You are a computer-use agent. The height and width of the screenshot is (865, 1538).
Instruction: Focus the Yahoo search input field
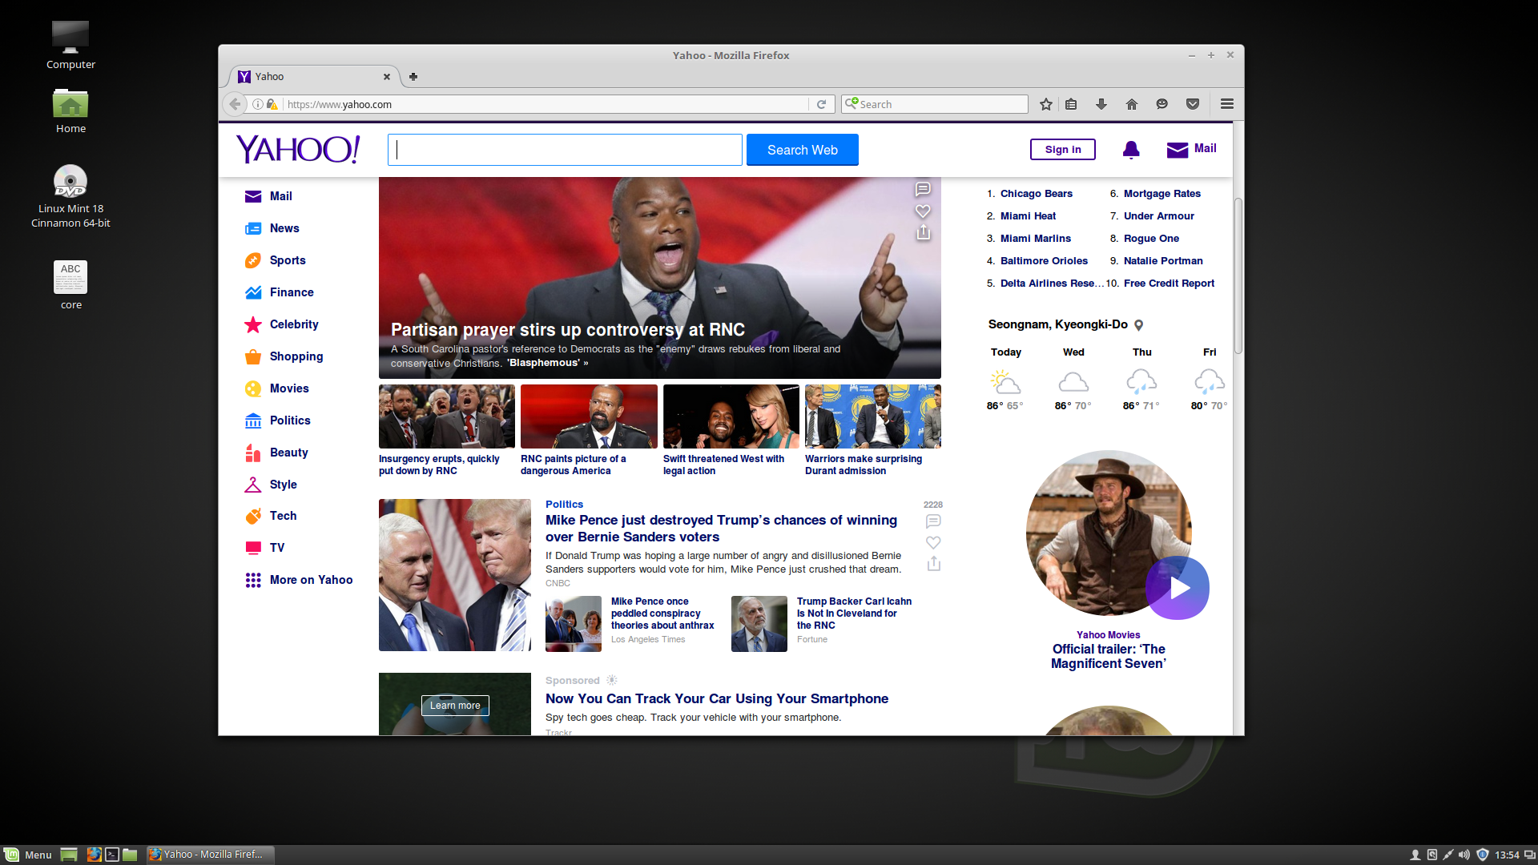(x=565, y=150)
